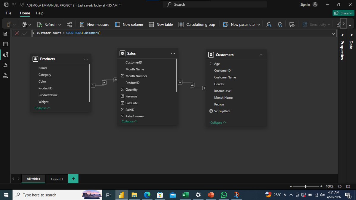Click the account avatar icon
The image size is (356, 200).
[315, 4]
